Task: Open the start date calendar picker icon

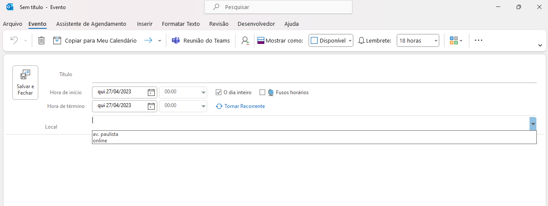Action: pos(151,92)
